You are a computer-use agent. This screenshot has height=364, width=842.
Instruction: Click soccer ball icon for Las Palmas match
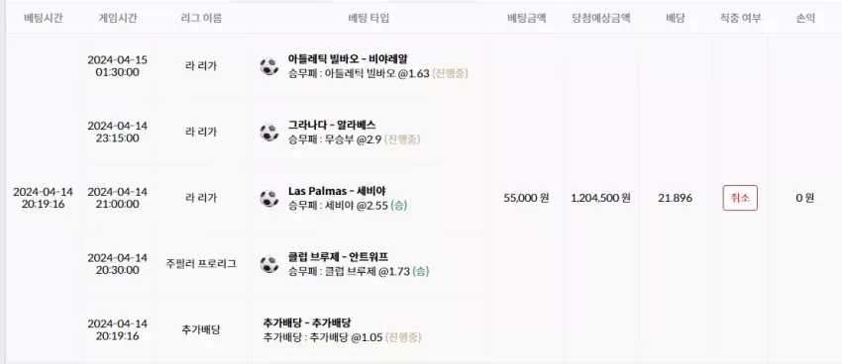tap(269, 199)
